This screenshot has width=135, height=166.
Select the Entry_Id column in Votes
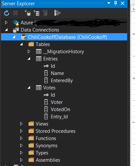[59, 117]
